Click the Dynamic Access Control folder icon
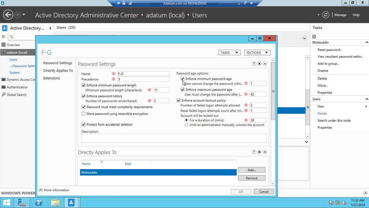This screenshot has height=208, width=369. [3, 79]
